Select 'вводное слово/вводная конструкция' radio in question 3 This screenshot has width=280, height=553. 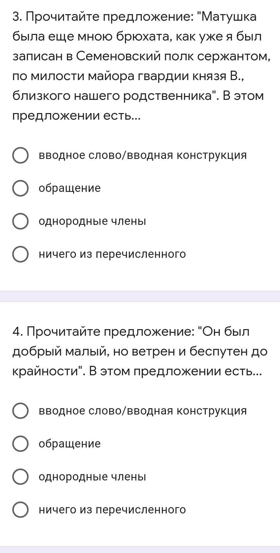20,155
